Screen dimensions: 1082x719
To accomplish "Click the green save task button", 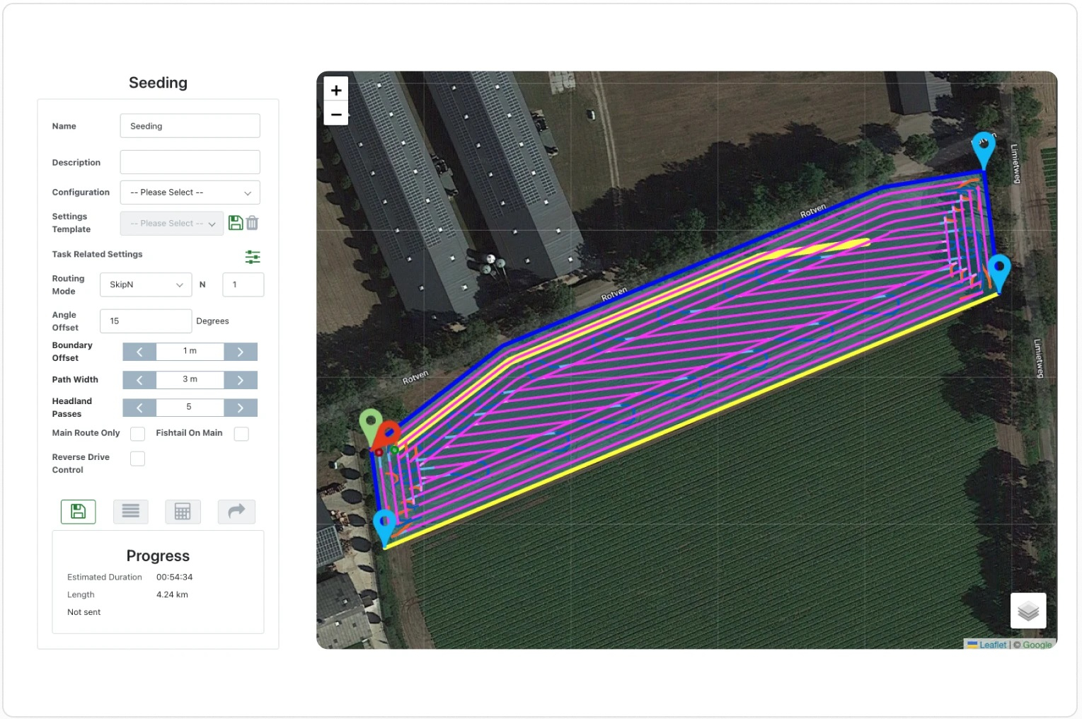I will 79,512.
